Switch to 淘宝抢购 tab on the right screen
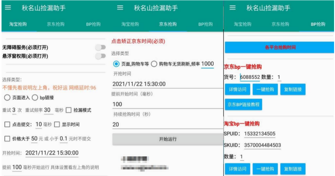335x176 pixels. coord(242,24)
